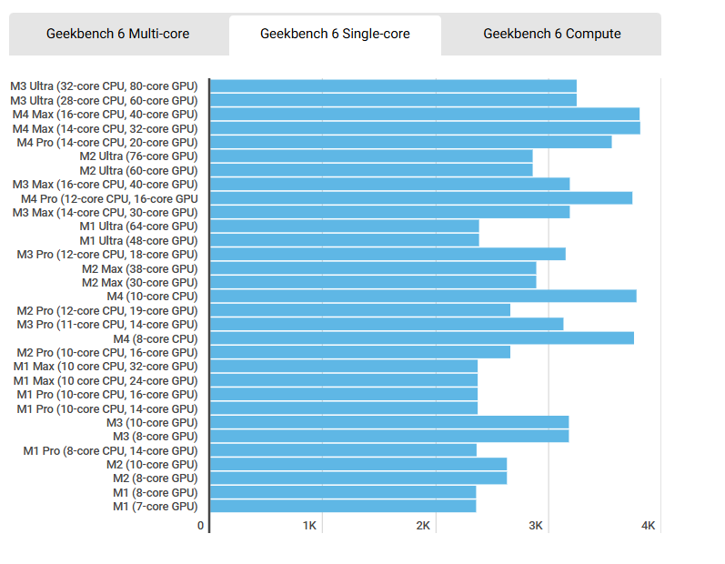Screen dimensions: 725x564
Task: Click the M2 (8-core GPU) label
Action: (x=155, y=478)
